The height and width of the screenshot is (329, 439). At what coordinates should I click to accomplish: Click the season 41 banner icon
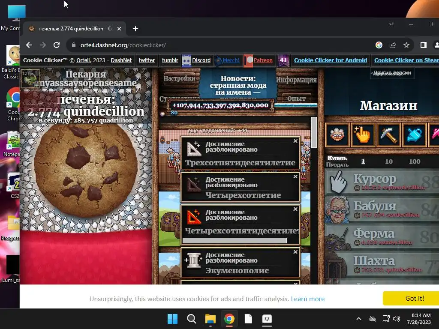coord(283,60)
